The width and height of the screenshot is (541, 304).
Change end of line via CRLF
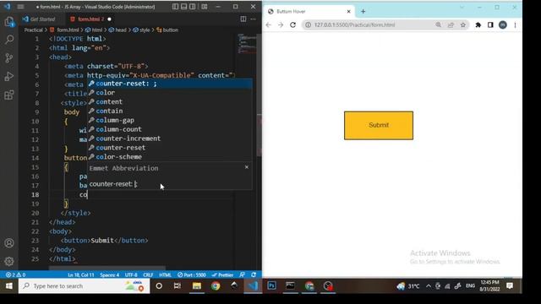tap(148, 274)
